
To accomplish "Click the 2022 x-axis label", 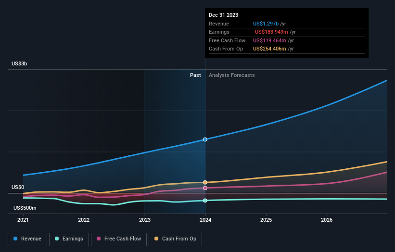I will [x=84, y=220].
